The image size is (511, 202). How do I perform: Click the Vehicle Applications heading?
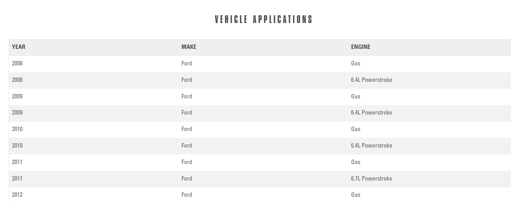tap(263, 19)
